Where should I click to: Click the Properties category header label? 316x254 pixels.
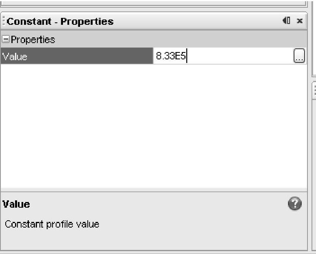(33, 39)
